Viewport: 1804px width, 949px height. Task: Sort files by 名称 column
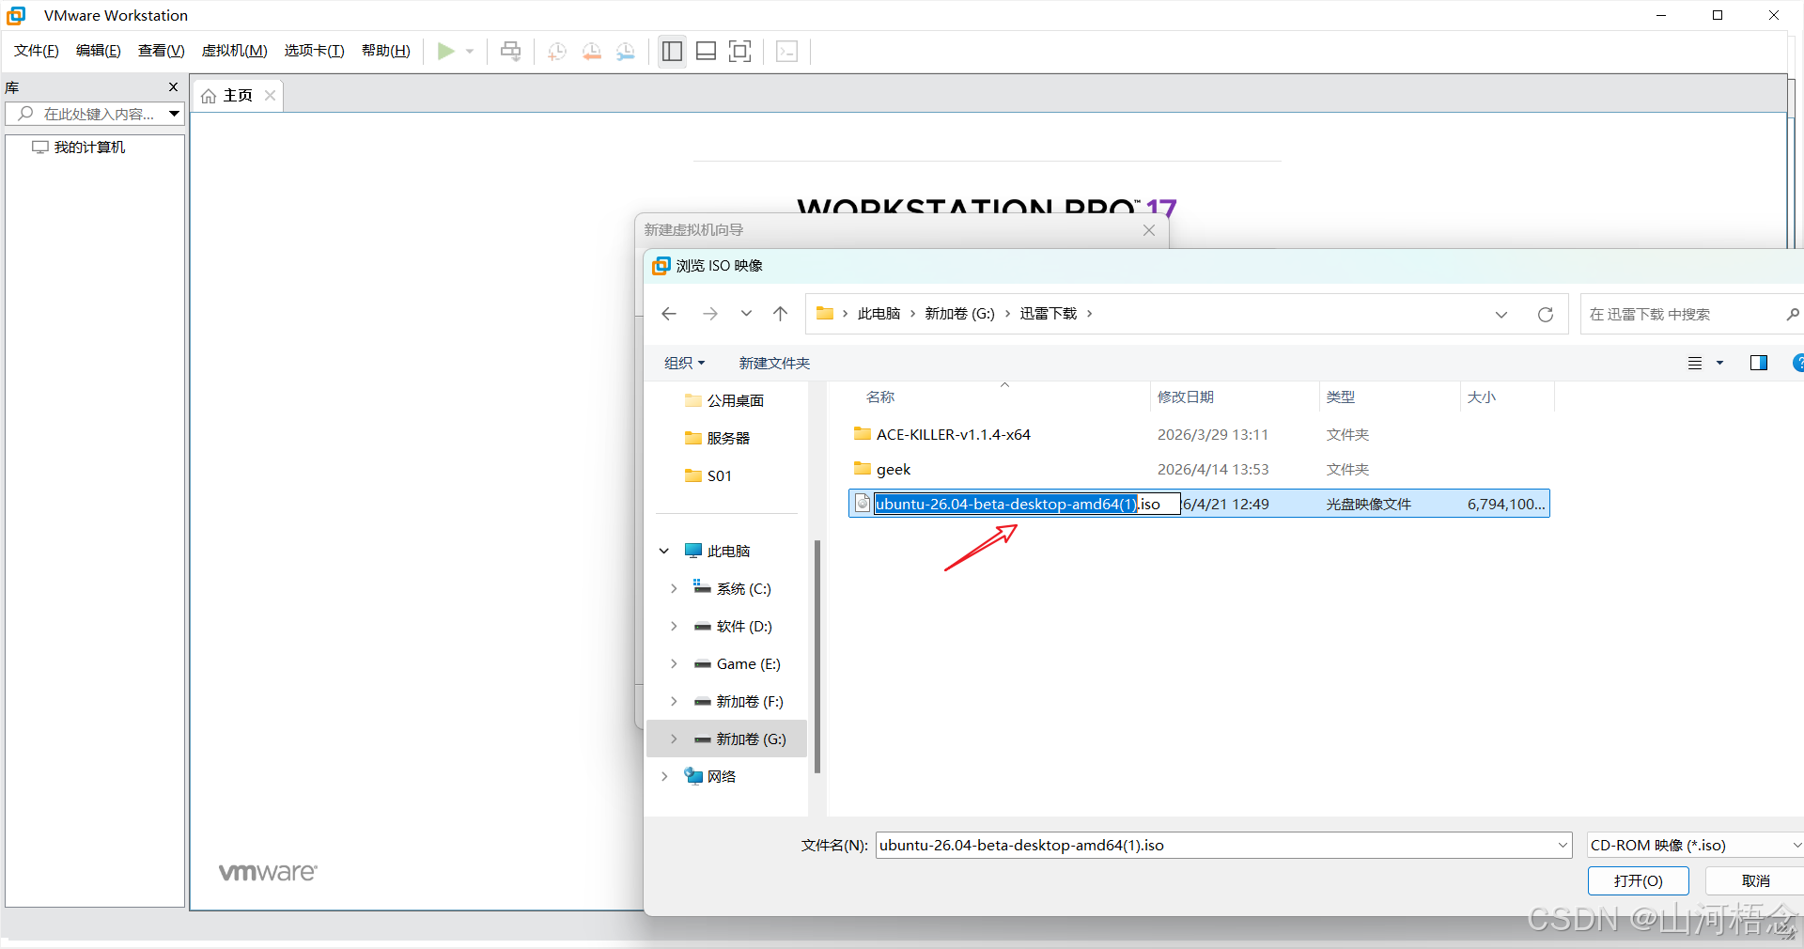(x=880, y=397)
